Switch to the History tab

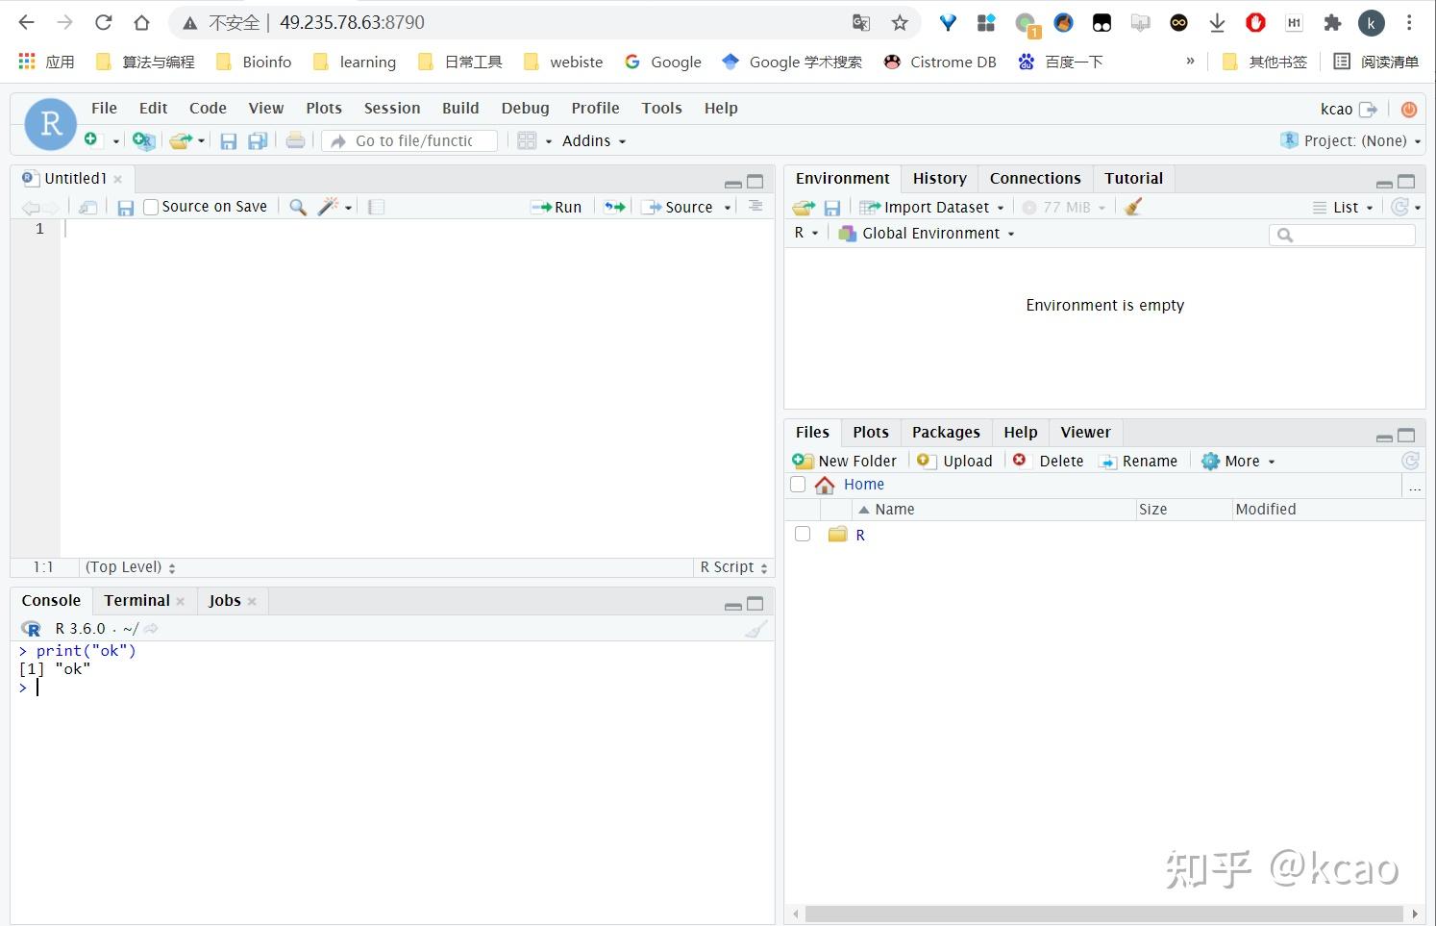click(939, 179)
